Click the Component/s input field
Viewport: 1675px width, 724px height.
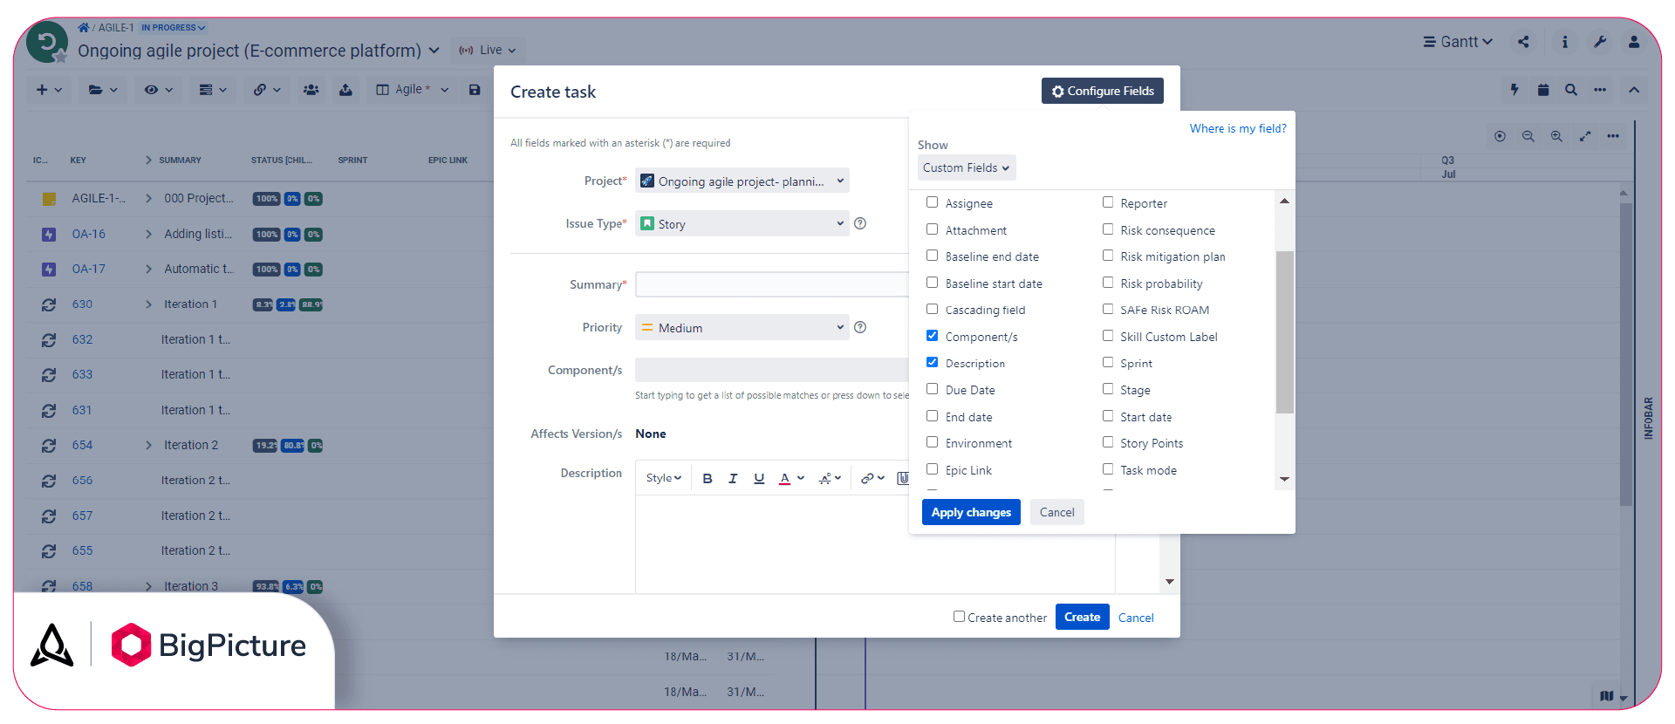(773, 370)
